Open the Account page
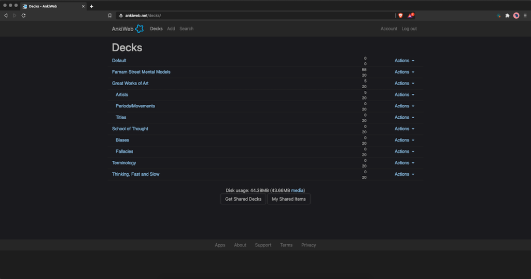 click(x=389, y=29)
